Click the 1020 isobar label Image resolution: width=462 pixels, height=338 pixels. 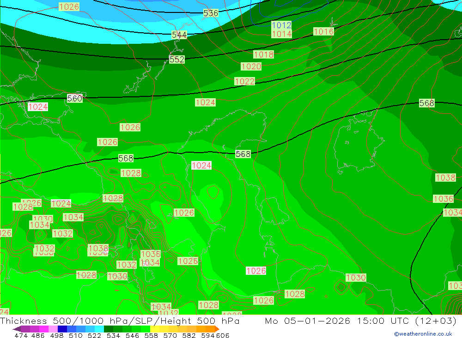[251, 66]
